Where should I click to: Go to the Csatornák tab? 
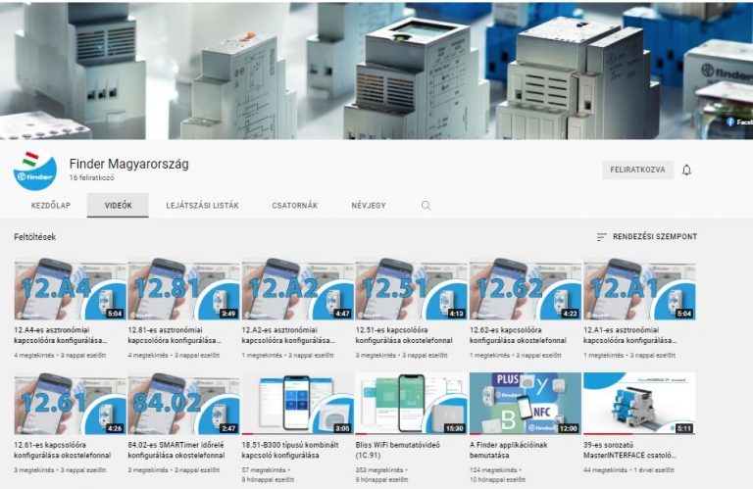coord(294,206)
